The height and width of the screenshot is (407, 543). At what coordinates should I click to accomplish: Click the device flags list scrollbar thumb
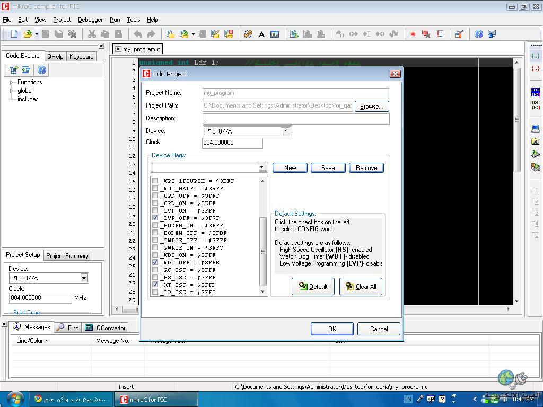pyautogui.click(x=263, y=252)
